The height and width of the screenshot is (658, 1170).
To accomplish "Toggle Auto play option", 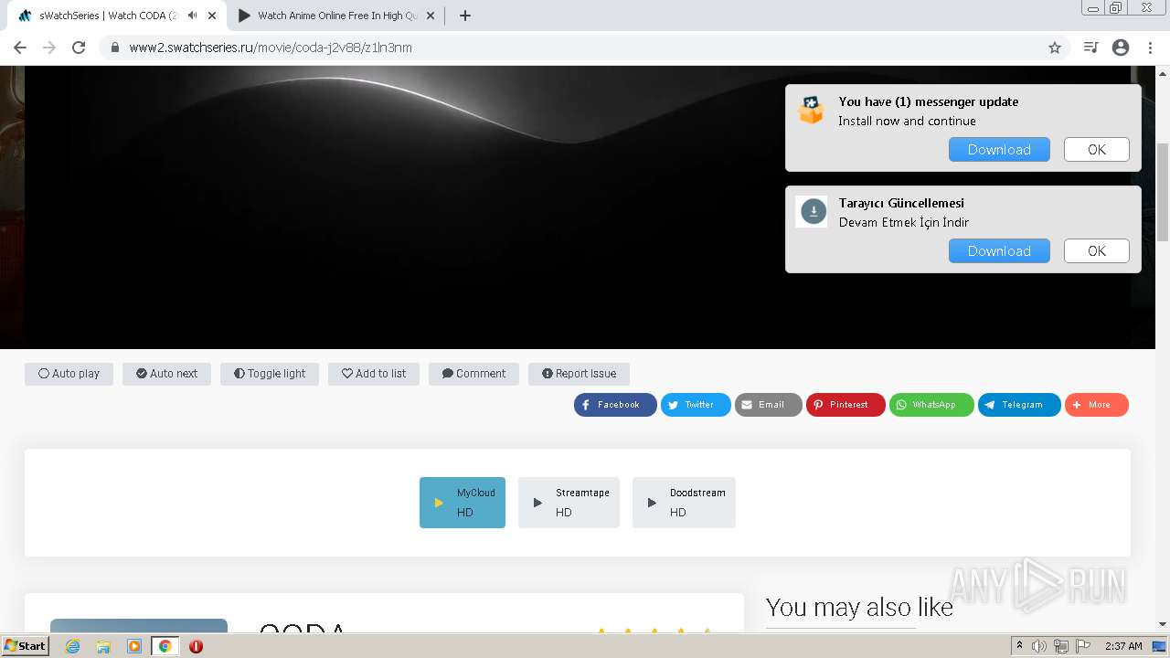I will pos(69,374).
